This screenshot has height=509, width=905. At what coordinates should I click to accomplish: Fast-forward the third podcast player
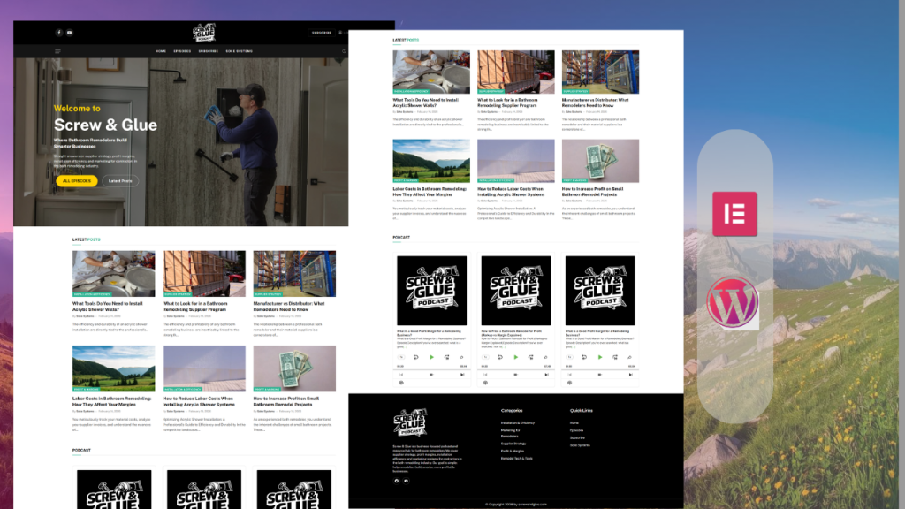coord(615,357)
